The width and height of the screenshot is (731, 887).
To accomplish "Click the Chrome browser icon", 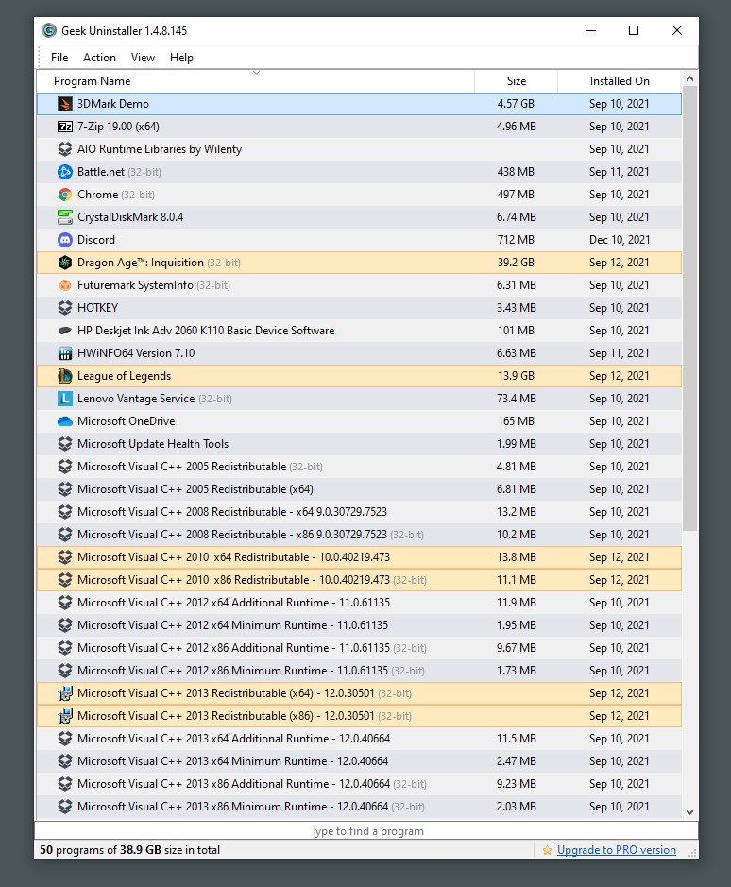I will [x=65, y=195].
